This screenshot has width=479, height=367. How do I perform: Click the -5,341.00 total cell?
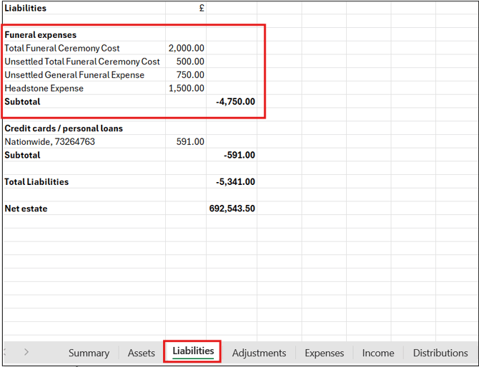(232, 182)
